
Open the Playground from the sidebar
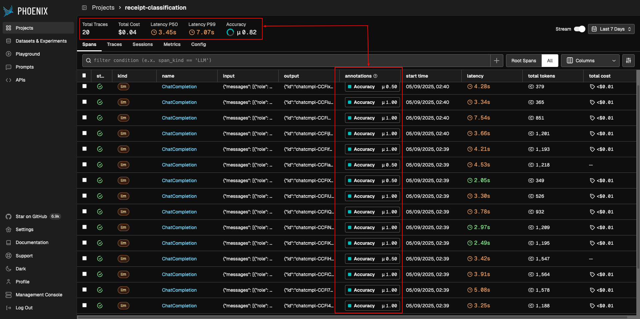(x=27, y=54)
